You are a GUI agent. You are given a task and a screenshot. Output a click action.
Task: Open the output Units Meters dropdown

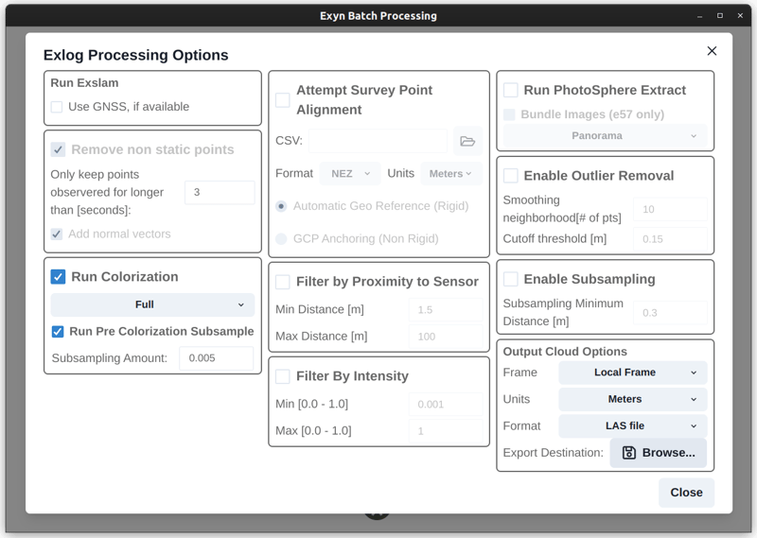tap(632, 399)
